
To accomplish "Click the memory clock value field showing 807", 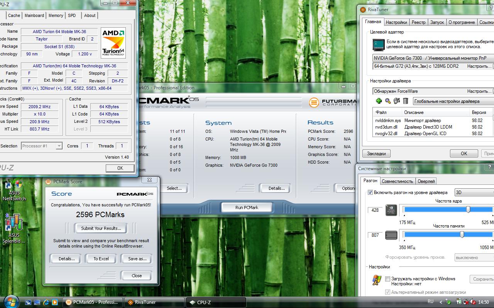I will [375, 235].
